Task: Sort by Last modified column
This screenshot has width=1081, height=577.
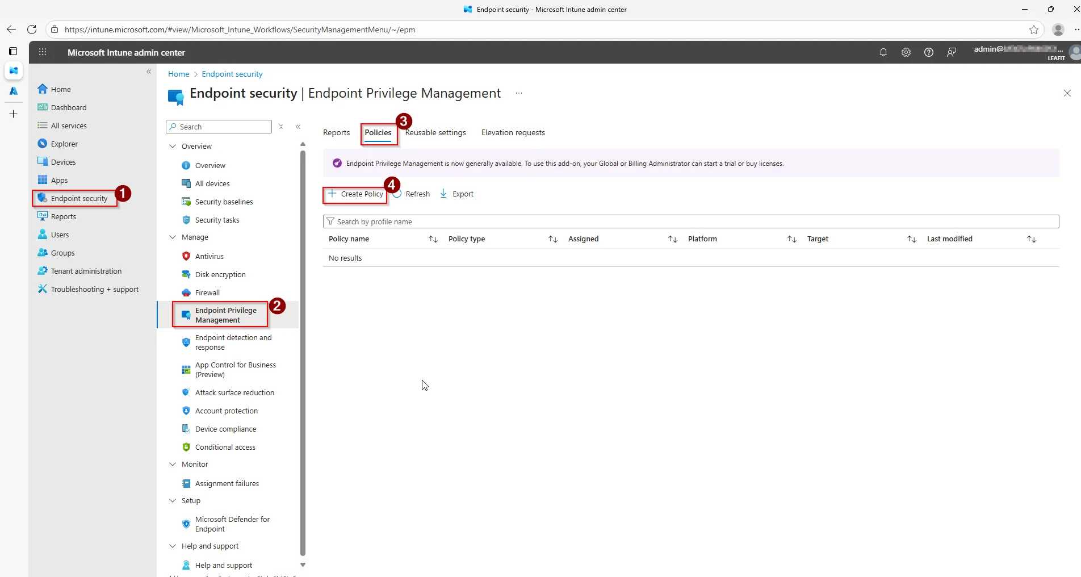Action: point(1032,239)
